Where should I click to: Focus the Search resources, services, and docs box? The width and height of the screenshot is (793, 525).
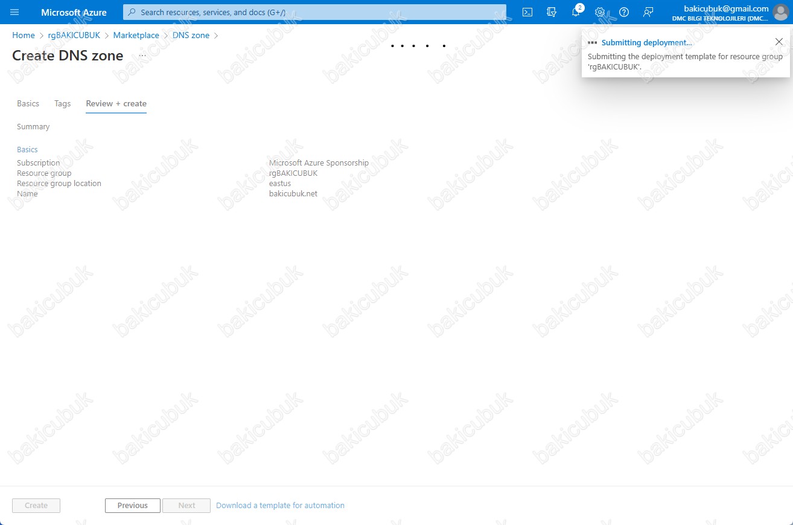pyautogui.click(x=314, y=12)
